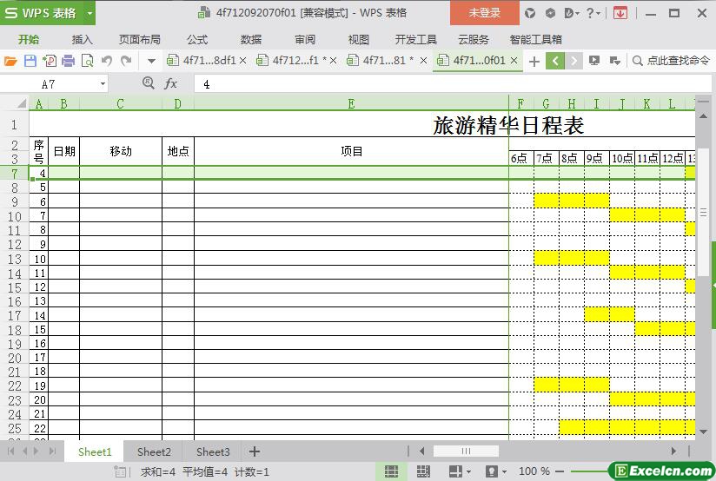Open the 公式 ribbon tab
The image size is (716, 481).
click(197, 40)
